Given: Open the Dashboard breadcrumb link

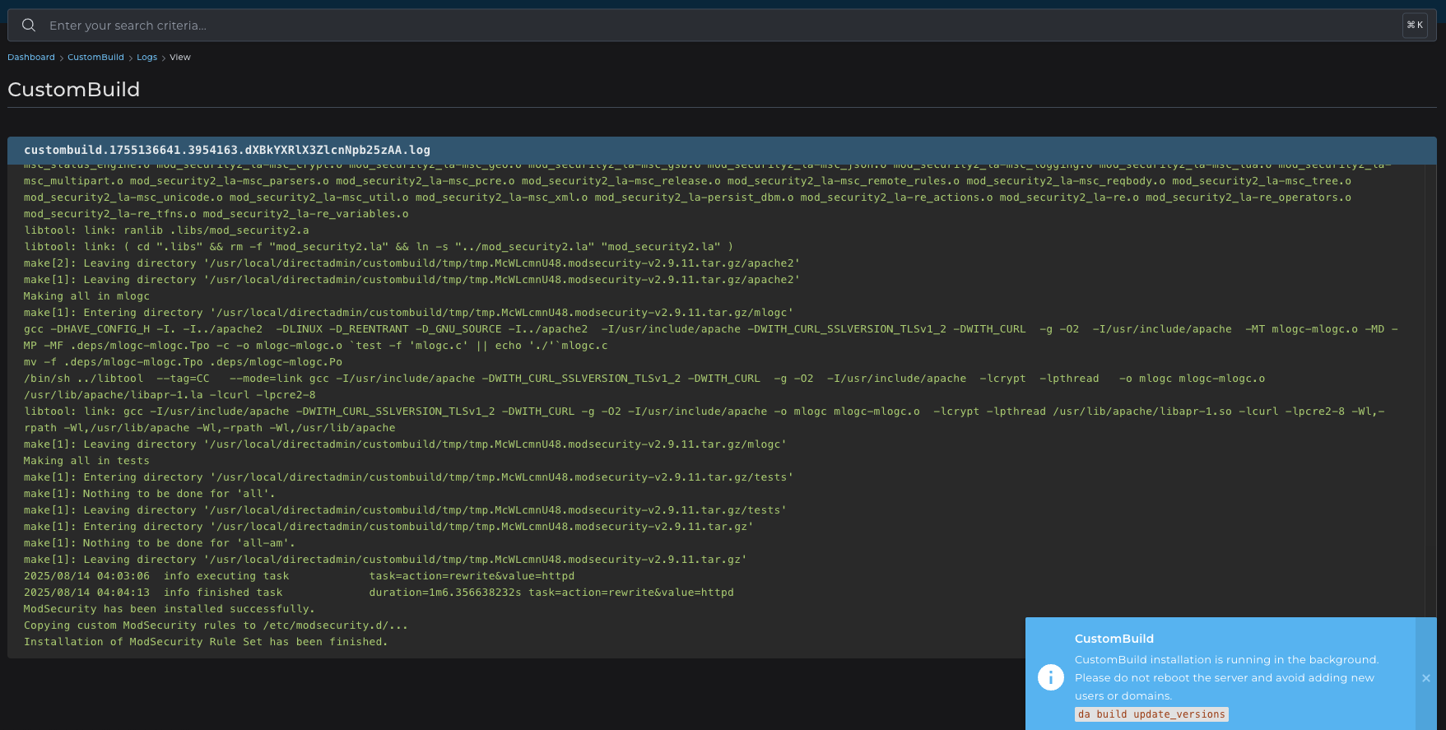Looking at the screenshot, I should [31, 58].
